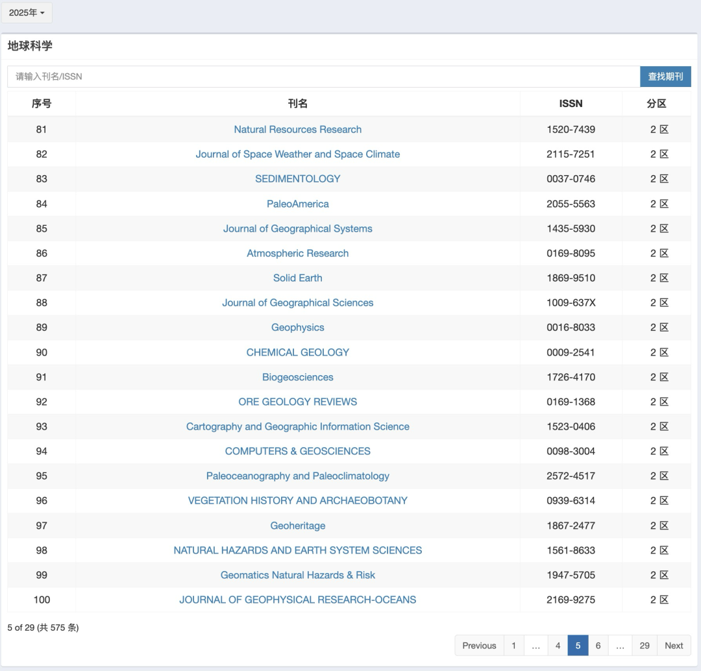The height and width of the screenshot is (671, 701).
Task: Click row number 100
Action: 42,600
